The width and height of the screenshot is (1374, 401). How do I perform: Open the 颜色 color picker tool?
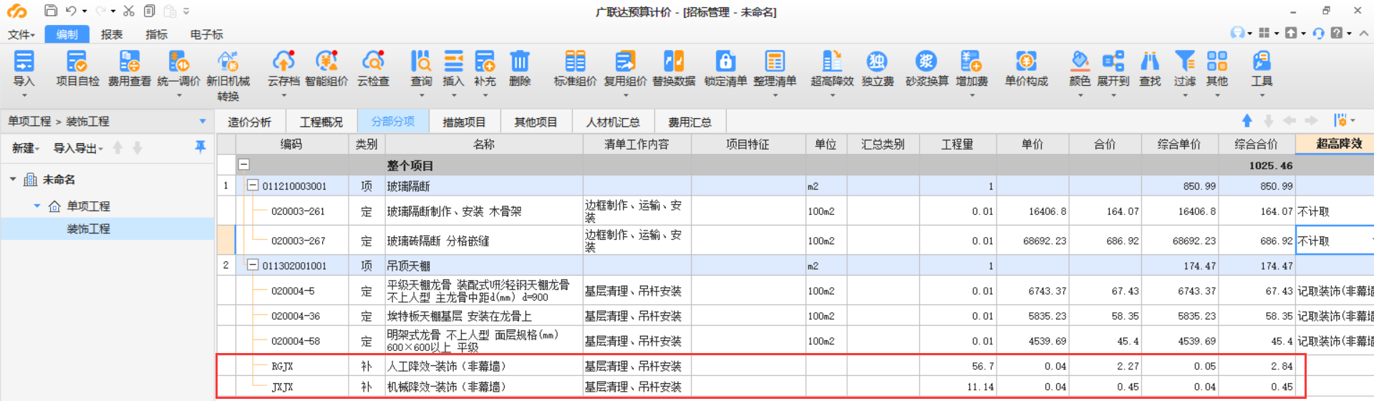1079,62
